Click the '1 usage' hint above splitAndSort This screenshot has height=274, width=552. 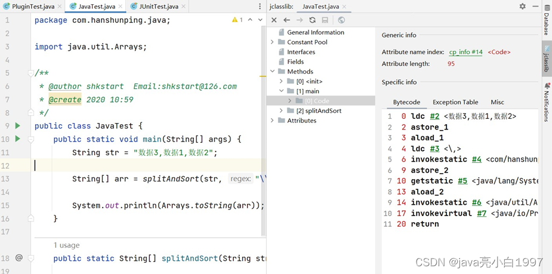[x=66, y=245]
